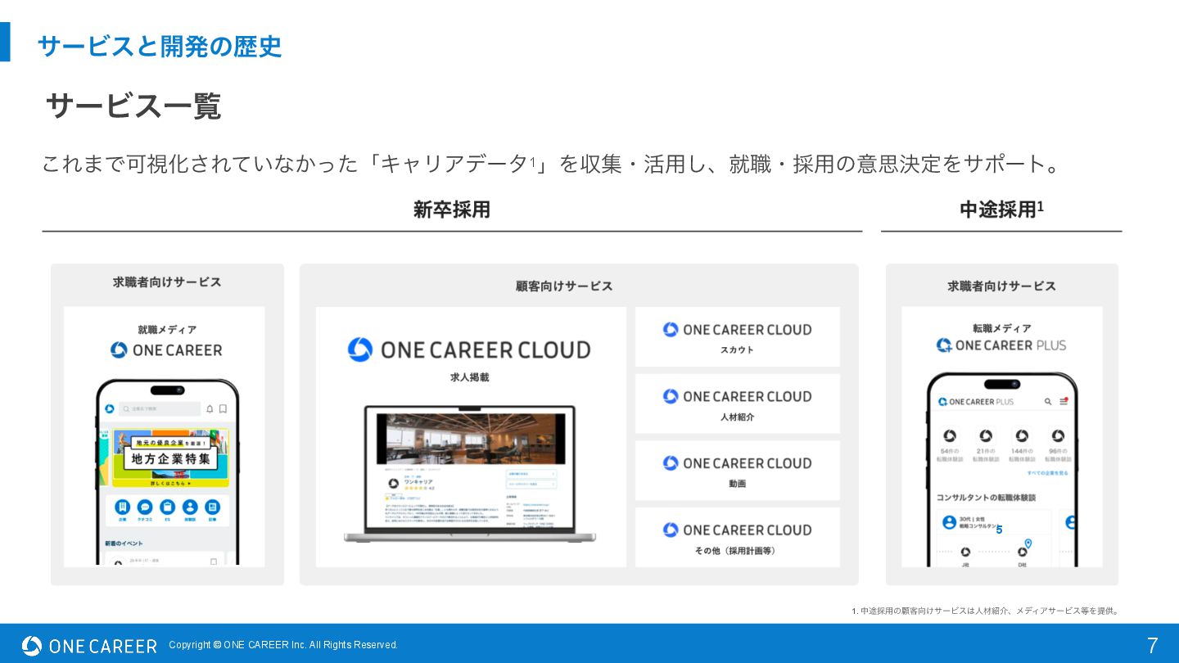Tap the J社 company logo in PLUS phone

click(965, 552)
